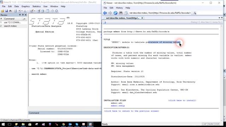Open File menu in the Viewer window
The image size is (226, 127).
(105, 8)
